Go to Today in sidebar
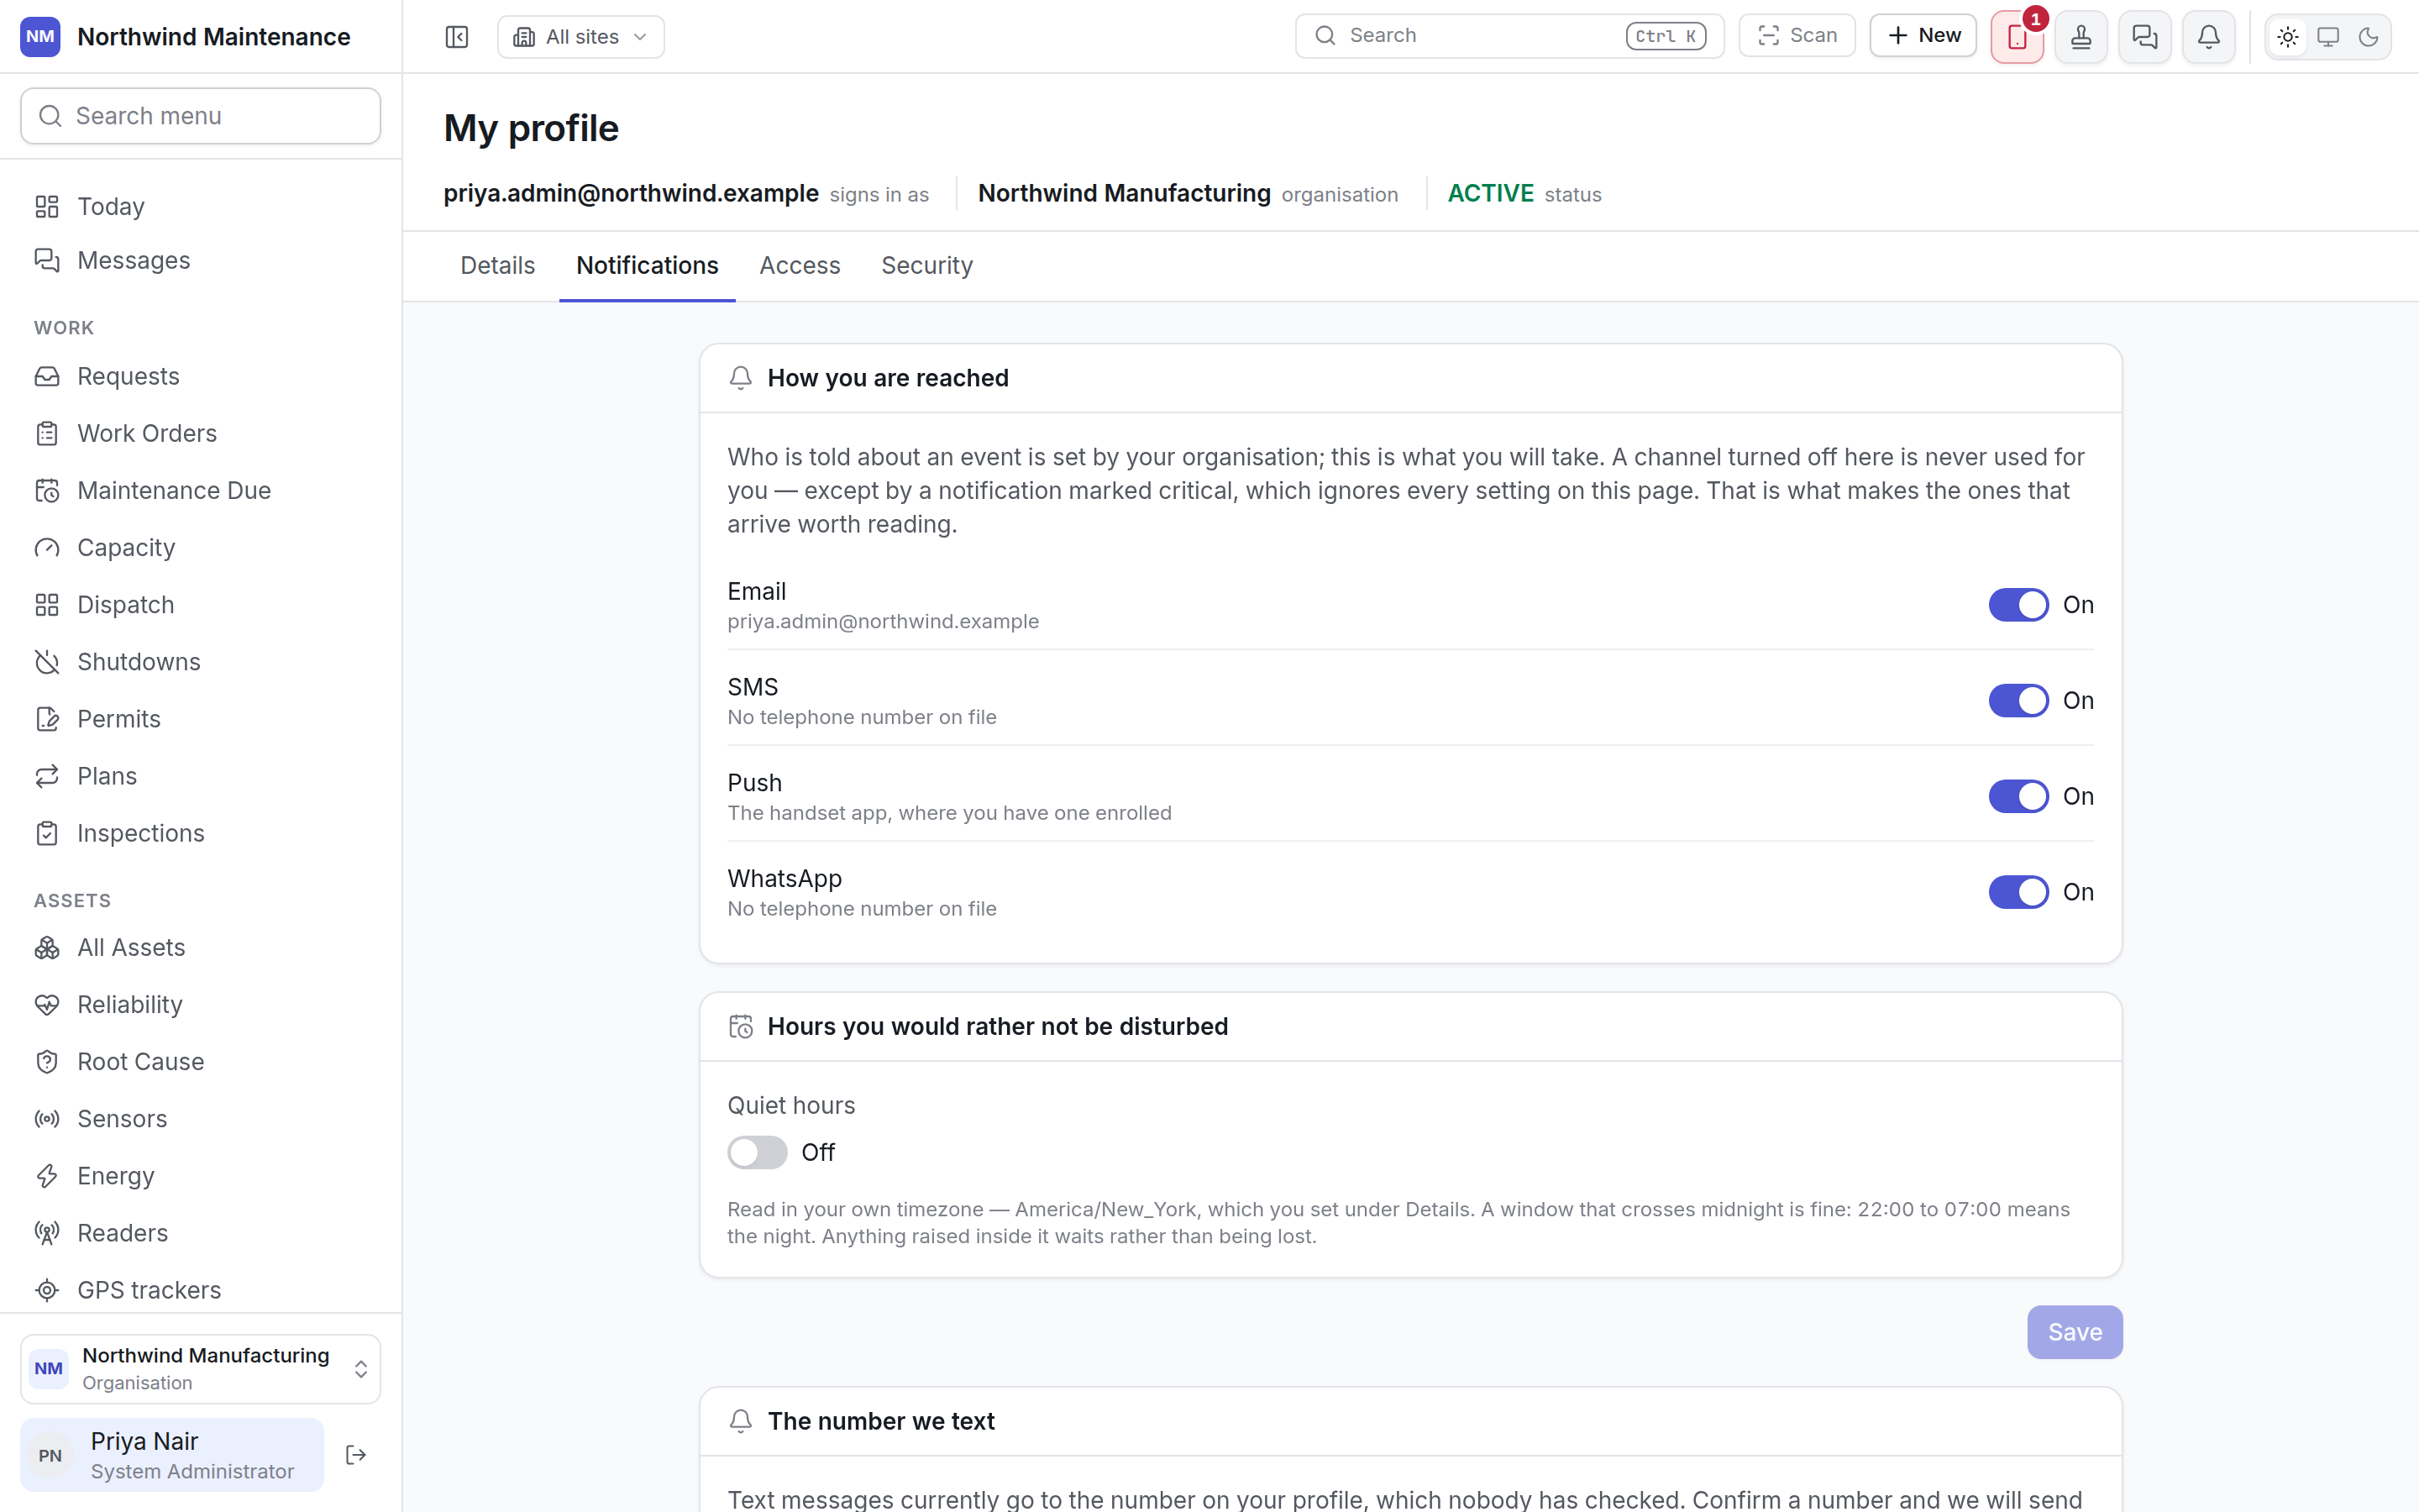Image resolution: width=2419 pixels, height=1512 pixels. point(201,206)
